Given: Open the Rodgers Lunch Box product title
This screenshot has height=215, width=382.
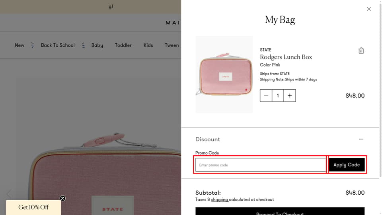Looking at the screenshot, I should [286, 57].
